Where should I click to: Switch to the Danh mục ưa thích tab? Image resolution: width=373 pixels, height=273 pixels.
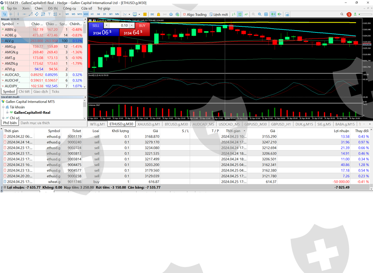pyautogui.click(x=35, y=123)
